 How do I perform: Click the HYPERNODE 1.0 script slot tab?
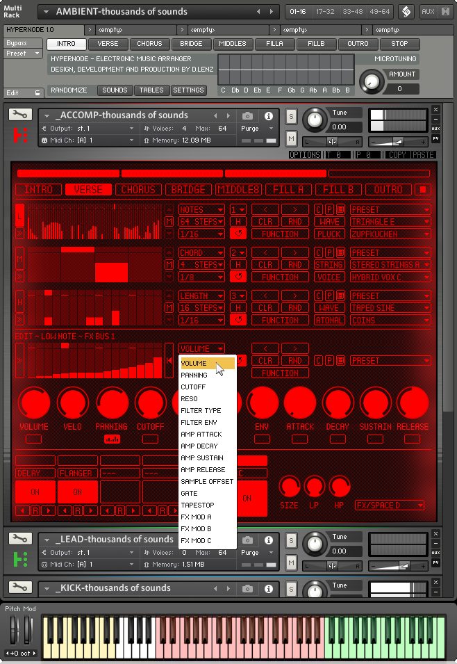pyautogui.click(x=44, y=30)
